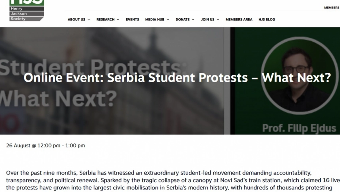Expand the Join Us chevron
340x192 pixels.
(218, 20)
